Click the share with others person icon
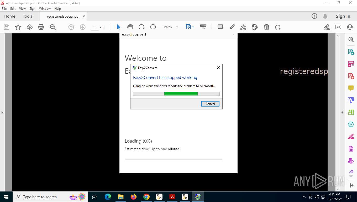 (x=350, y=27)
